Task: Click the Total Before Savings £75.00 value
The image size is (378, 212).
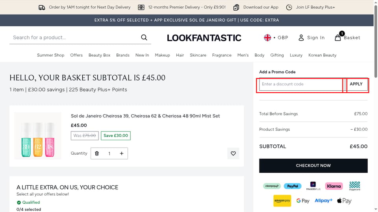Action: 361,114
